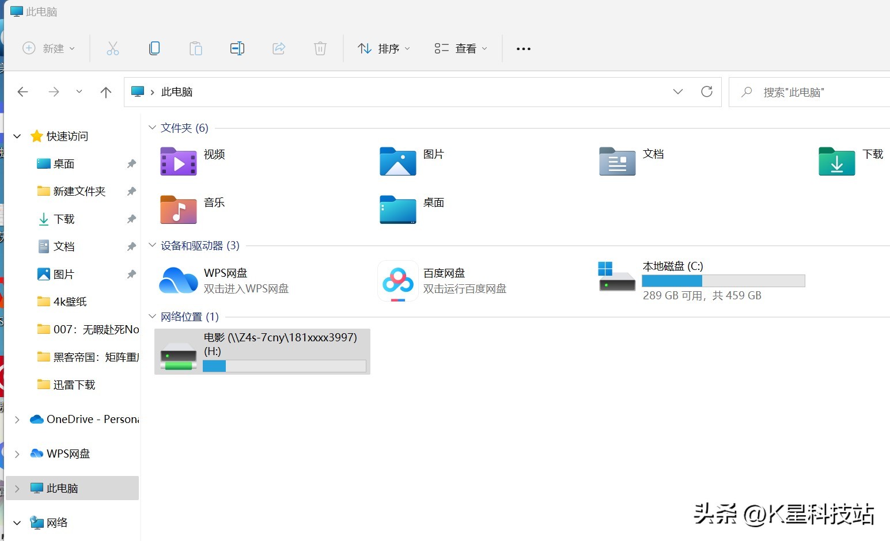This screenshot has height=541, width=890.
Task: Click the Copy icon in the toolbar
Action: [154, 48]
